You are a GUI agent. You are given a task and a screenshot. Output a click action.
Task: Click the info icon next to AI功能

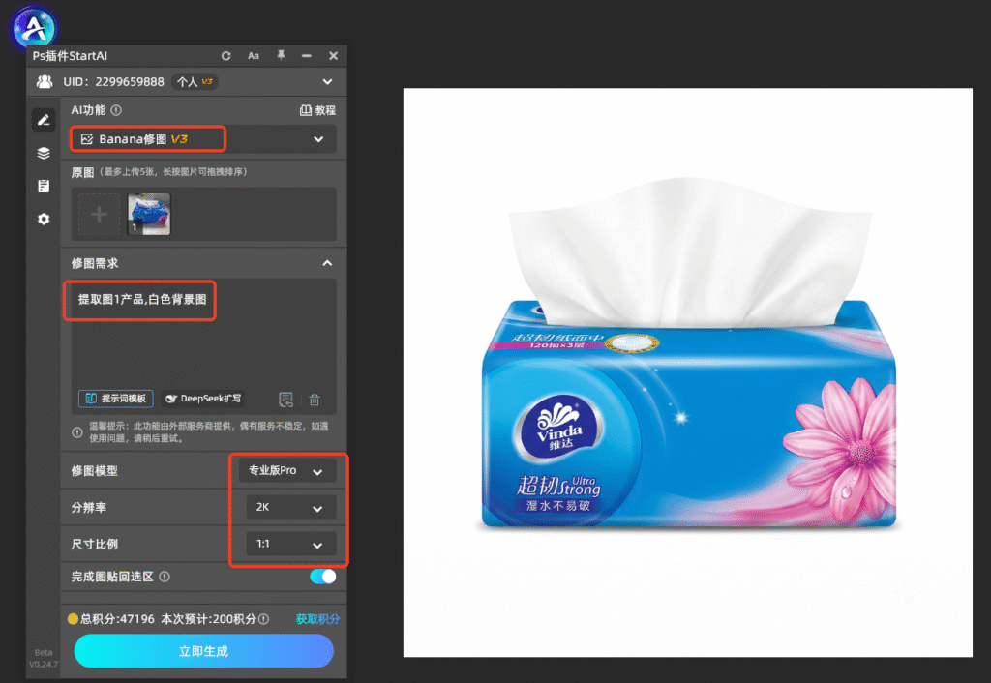pos(116,110)
